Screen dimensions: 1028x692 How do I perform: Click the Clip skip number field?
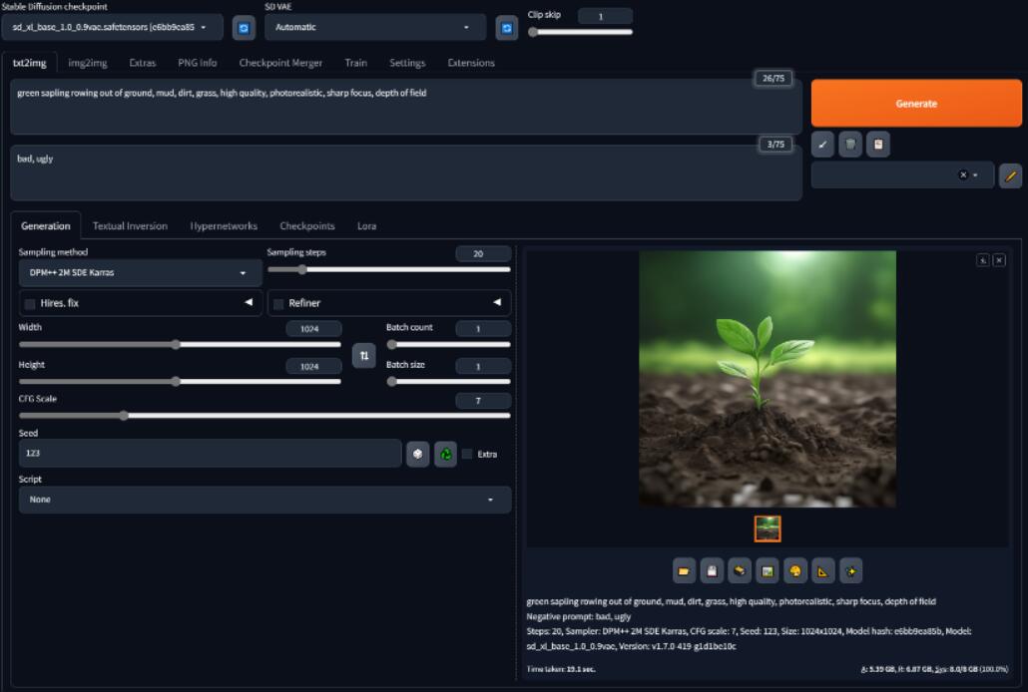point(605,16)
